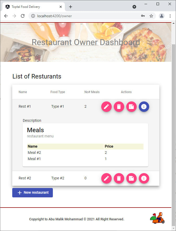Open the Chrome profile menu

point(162,16)
